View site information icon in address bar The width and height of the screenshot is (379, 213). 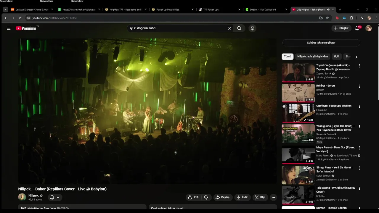pos(28,18)
